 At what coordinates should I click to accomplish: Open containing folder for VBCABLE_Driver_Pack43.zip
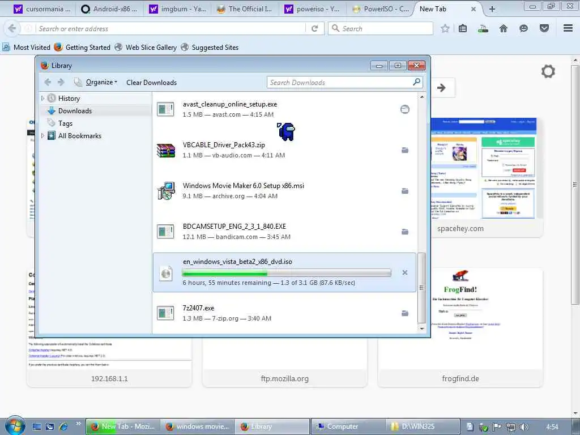[x=404, y=150]
